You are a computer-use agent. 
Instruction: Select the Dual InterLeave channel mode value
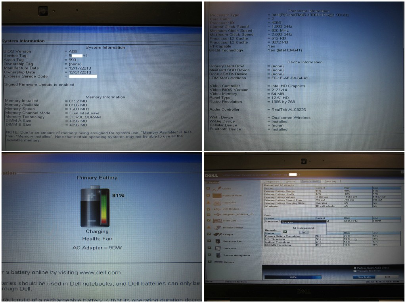click(x=84, y=113)
